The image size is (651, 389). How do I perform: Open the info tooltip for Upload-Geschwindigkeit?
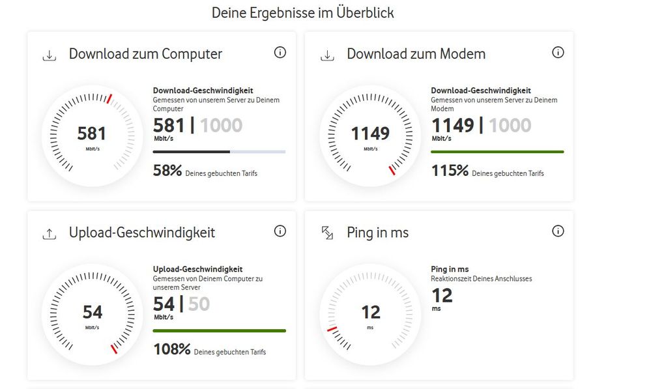[x=280, y=231]
